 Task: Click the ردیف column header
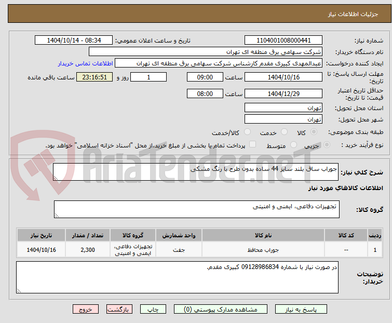[x=375, y=235]
